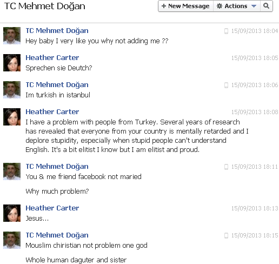Screen dimensions: 279x264
Task: Click mobile icon next to 18:04 timestamp
Action: click(226, 31)
